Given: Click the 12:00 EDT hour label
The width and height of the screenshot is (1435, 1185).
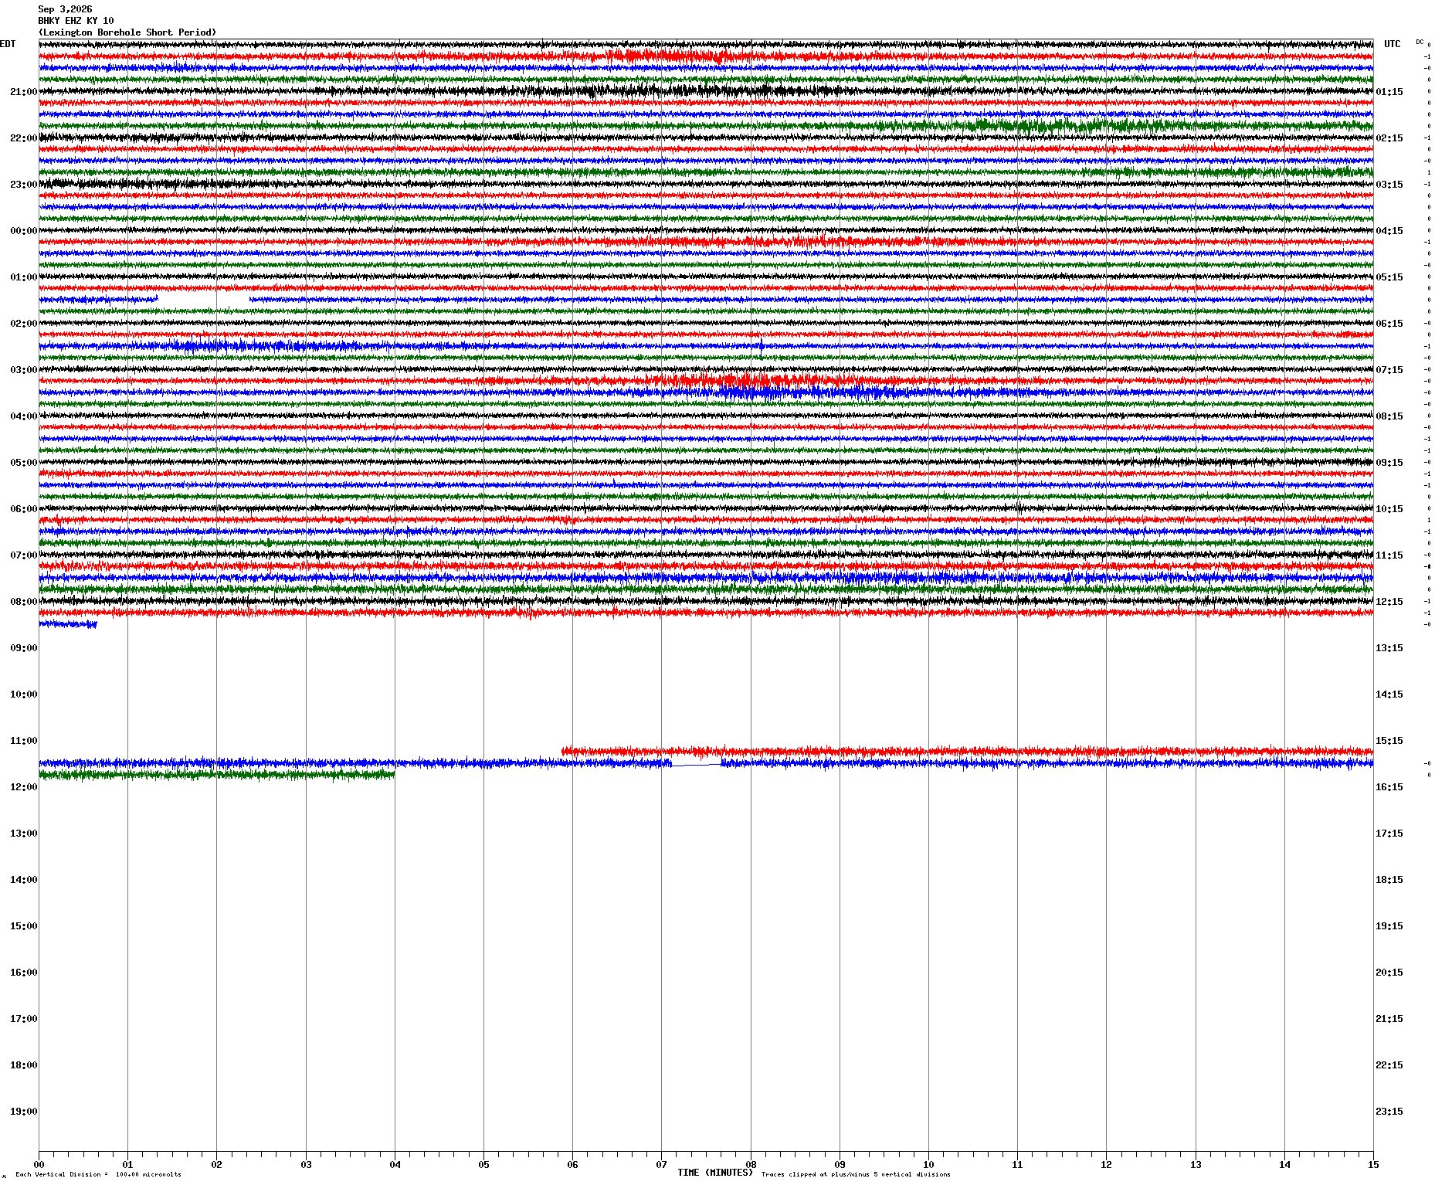Looking at the screenshot, I should [x=23, y=787].
